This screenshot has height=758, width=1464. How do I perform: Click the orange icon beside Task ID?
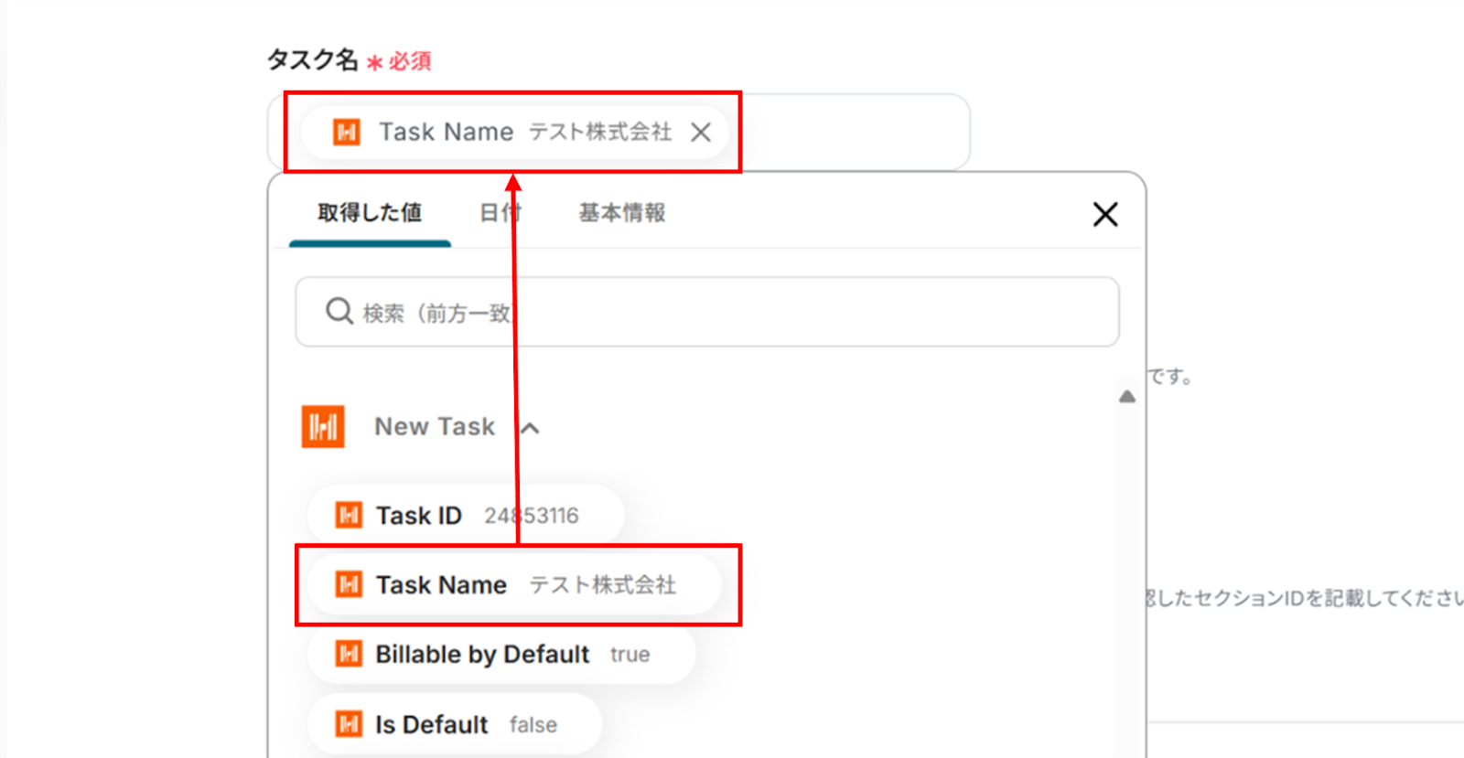coord(349,516)
